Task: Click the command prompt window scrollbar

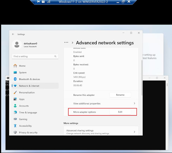Action: (167, 85)
